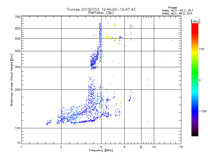Click the y-axis tick label '300'
Screen dimensions: 213x160
click(x=18, y=67)
